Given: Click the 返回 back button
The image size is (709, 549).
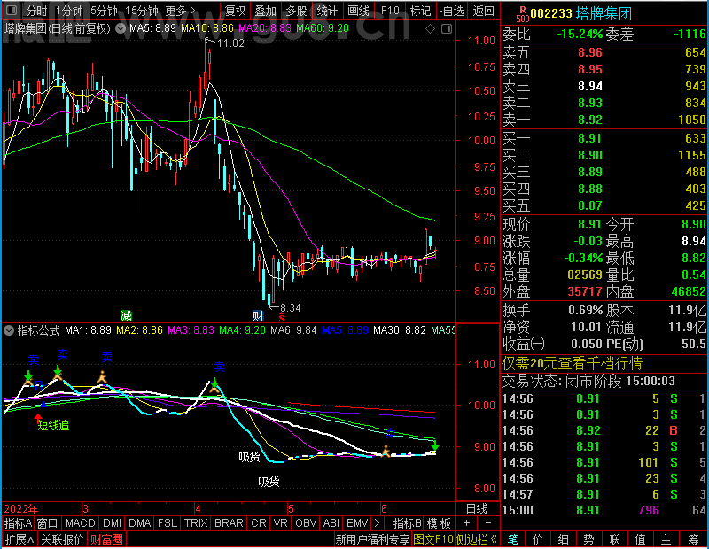Looking at the screenshot, I should pyautogui.click(x=483, y=11).
